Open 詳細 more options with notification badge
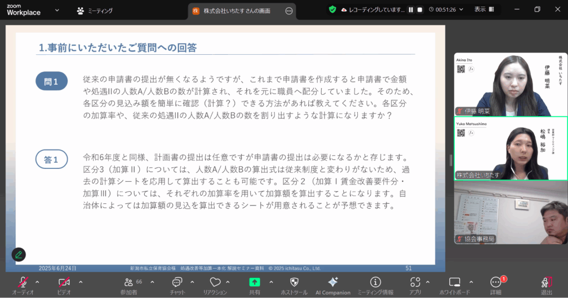 pyautogui.click(x=495, y=282)
